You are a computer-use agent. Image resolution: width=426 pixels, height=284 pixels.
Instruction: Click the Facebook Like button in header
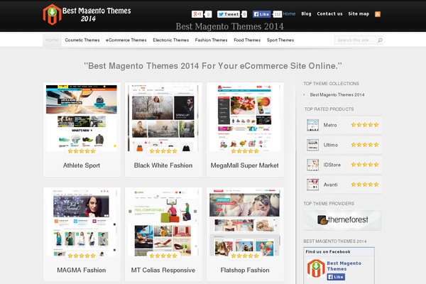coord(261,14)
